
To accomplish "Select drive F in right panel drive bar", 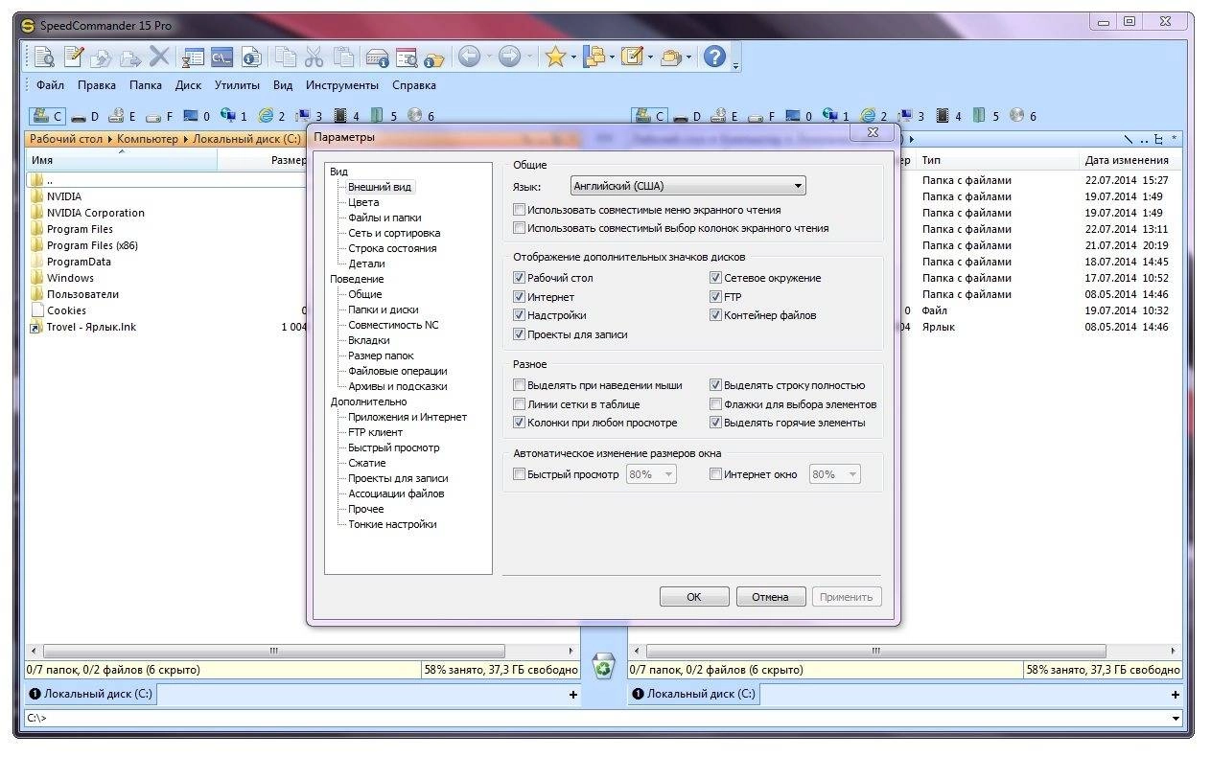I will click(x=761, y=116).
